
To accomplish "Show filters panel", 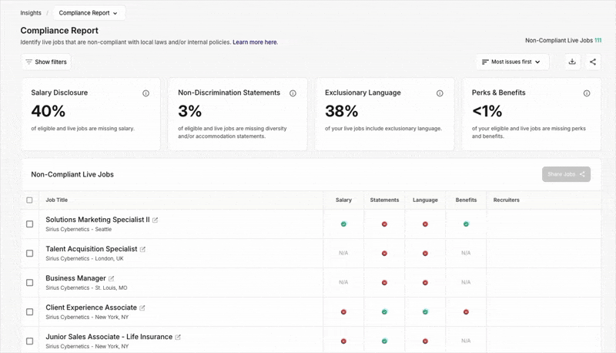I will (46, 62).
